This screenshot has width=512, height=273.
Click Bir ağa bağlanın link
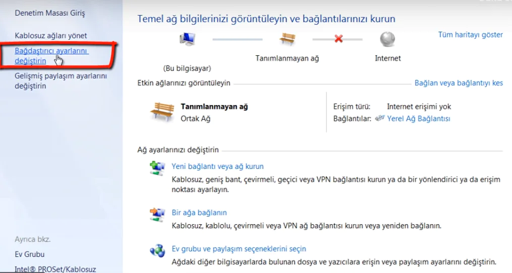(x=199, y=213)
